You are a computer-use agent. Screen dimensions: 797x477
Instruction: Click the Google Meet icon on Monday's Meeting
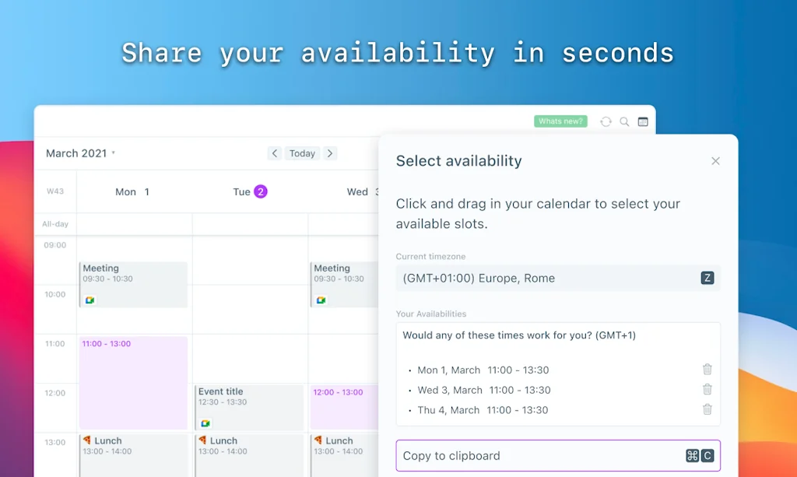[90, 300]
